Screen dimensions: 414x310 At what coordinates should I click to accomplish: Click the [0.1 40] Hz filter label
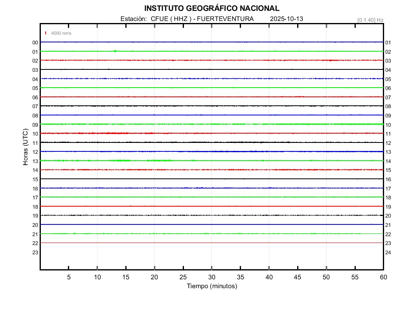point(370,20)
